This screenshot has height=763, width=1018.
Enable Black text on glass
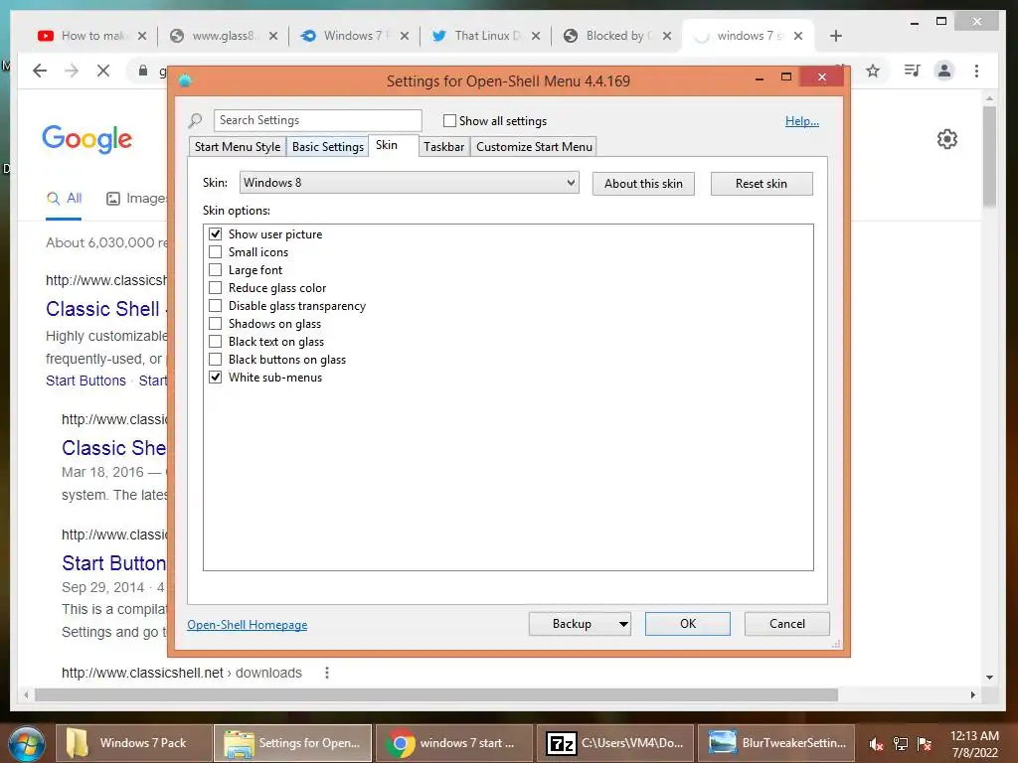click(x=216, y=342)
